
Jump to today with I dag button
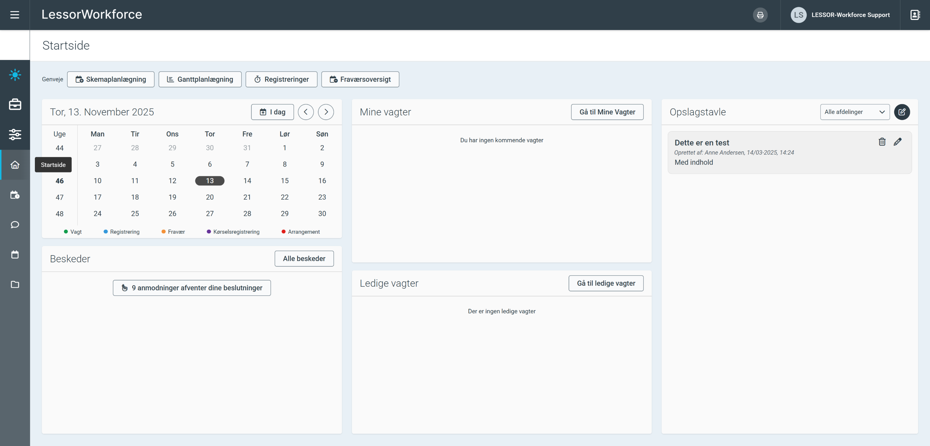click(x=272, y=112)
